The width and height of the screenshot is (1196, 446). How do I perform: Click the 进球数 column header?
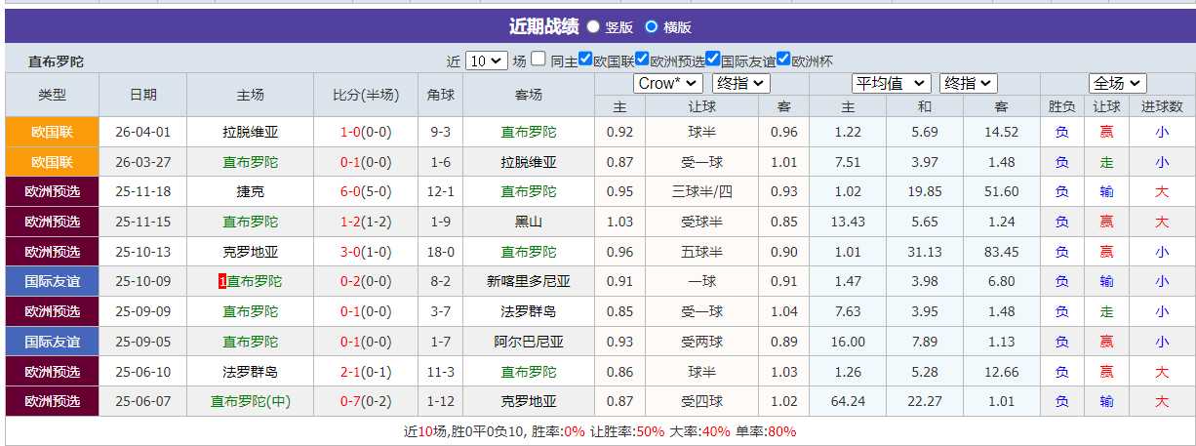point(1161,105)
